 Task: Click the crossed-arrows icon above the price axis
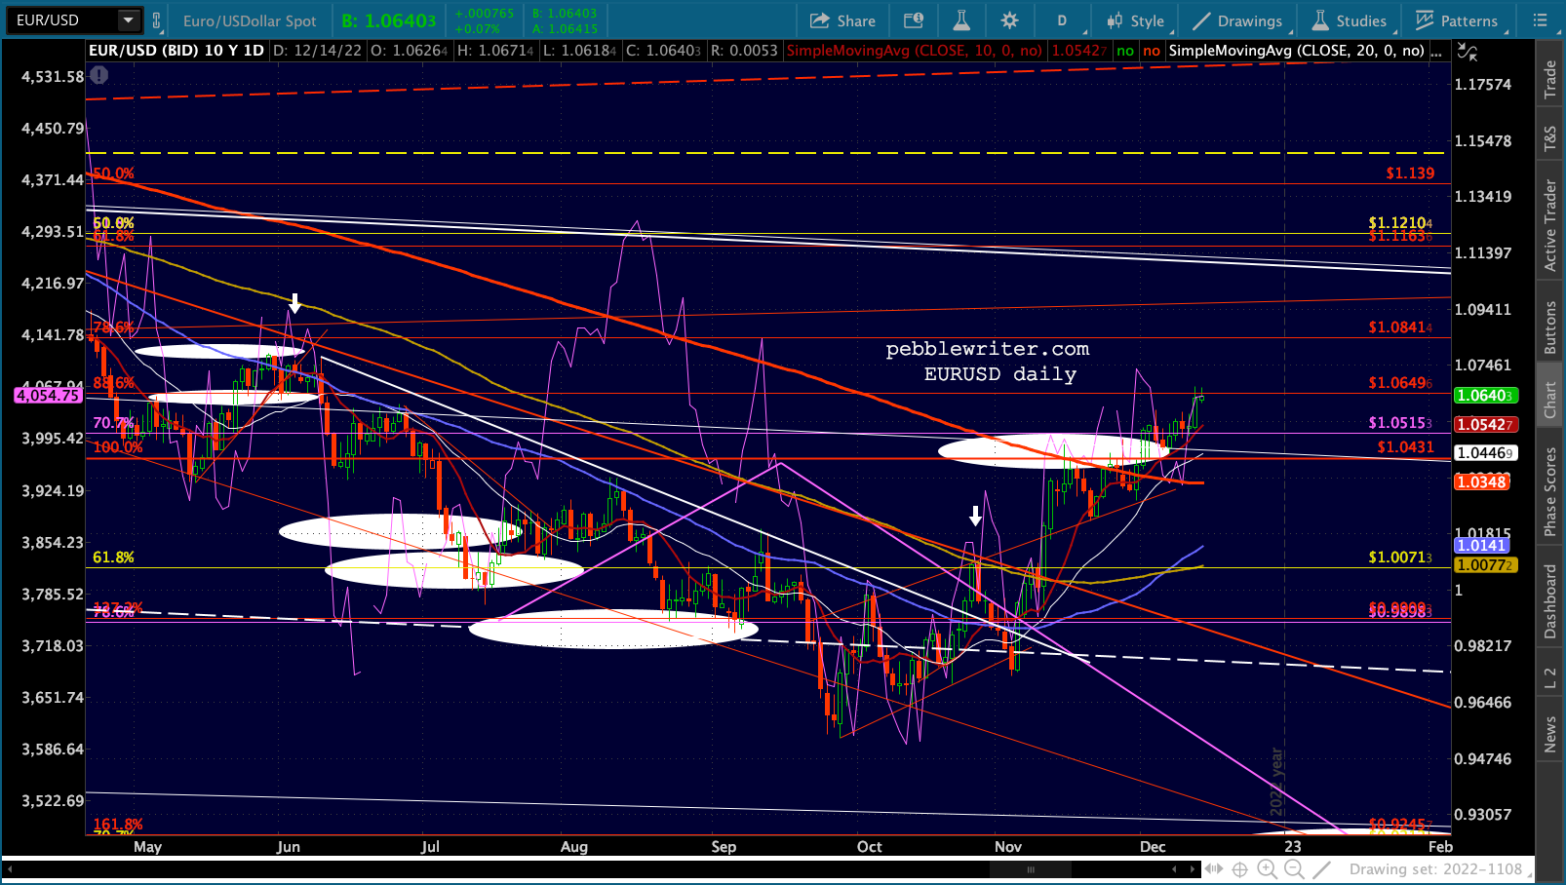(x=1467, y=52)
